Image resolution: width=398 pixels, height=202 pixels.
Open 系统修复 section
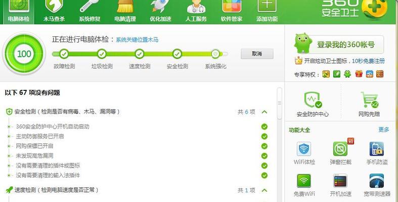click(90, 12)
